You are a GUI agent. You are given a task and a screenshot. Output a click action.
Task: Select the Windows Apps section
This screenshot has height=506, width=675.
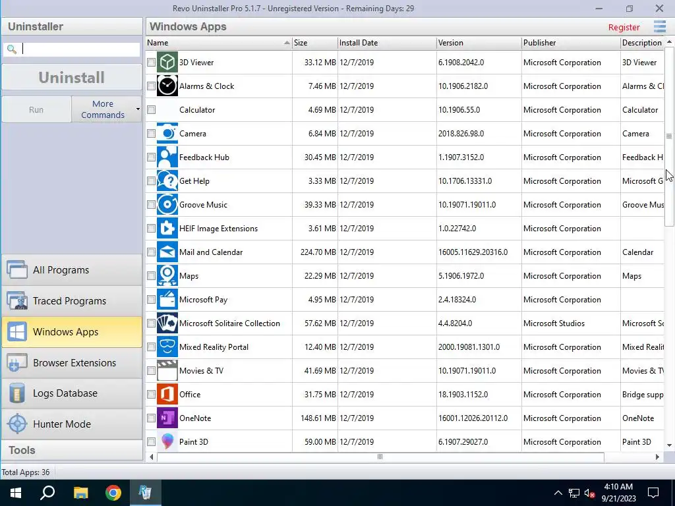pos(72,332)
